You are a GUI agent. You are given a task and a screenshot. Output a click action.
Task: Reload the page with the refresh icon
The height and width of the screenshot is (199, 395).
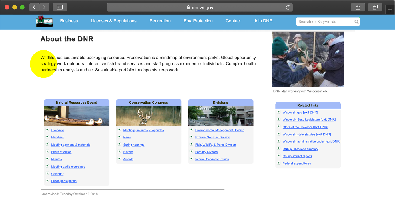point(288,7)
